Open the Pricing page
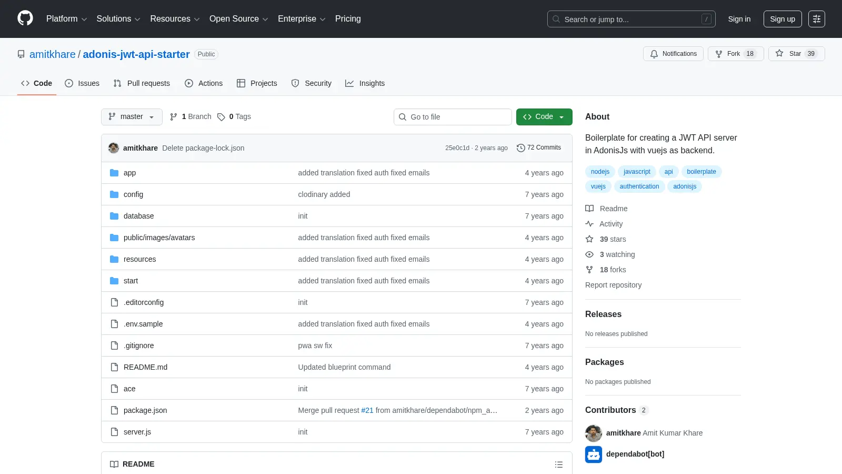 pyautogui.click(x=348, y=18)
